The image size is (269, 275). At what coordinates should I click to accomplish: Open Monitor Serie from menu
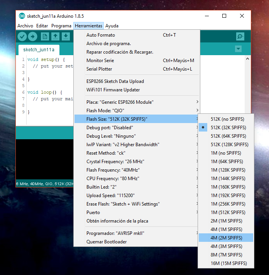click(137, 61)
